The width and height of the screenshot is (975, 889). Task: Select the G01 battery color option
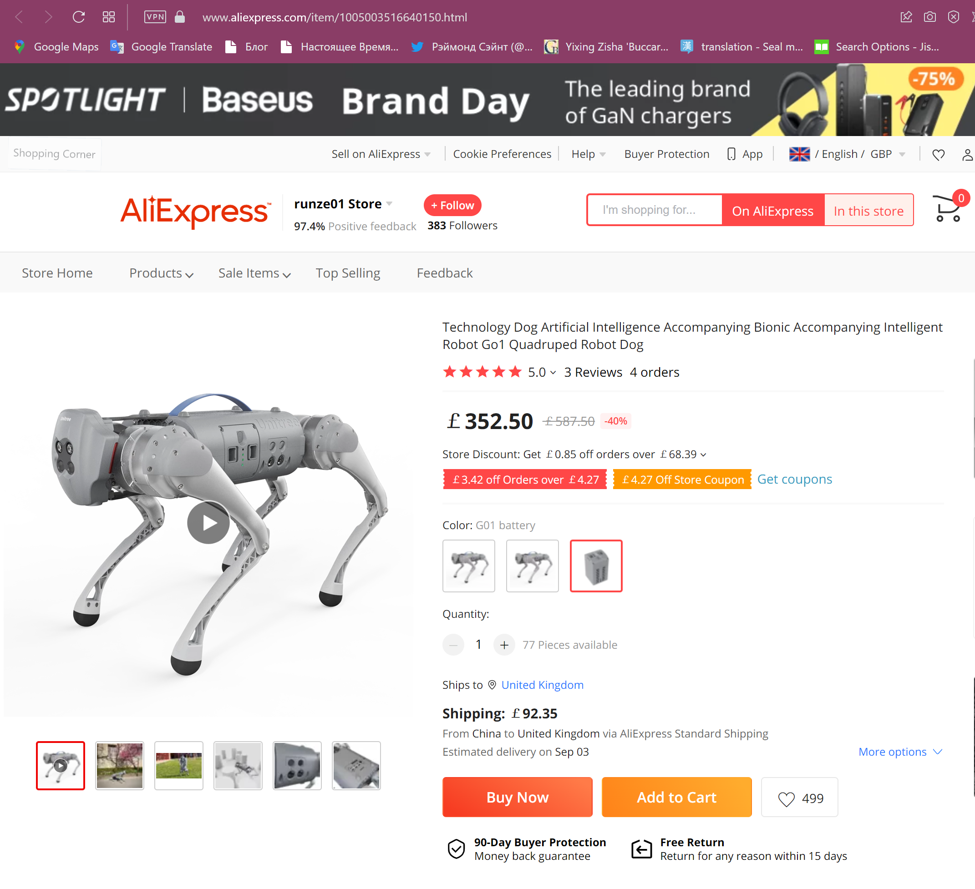click(596, 566)
